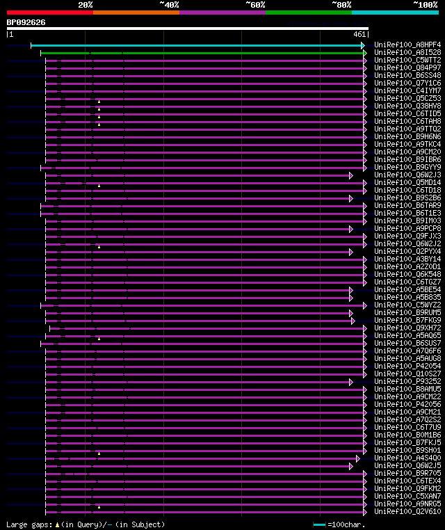Click the yellow Query gap symbol in the legend
This screenshot has width=445, height=530.
click(57, 524)
